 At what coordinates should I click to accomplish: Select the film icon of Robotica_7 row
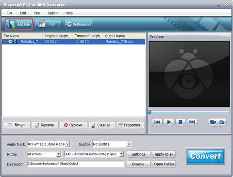[15, 42]
